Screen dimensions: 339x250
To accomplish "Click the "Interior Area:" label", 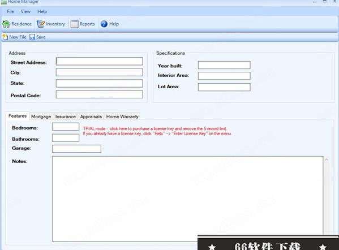I will (x=173, y=75).
